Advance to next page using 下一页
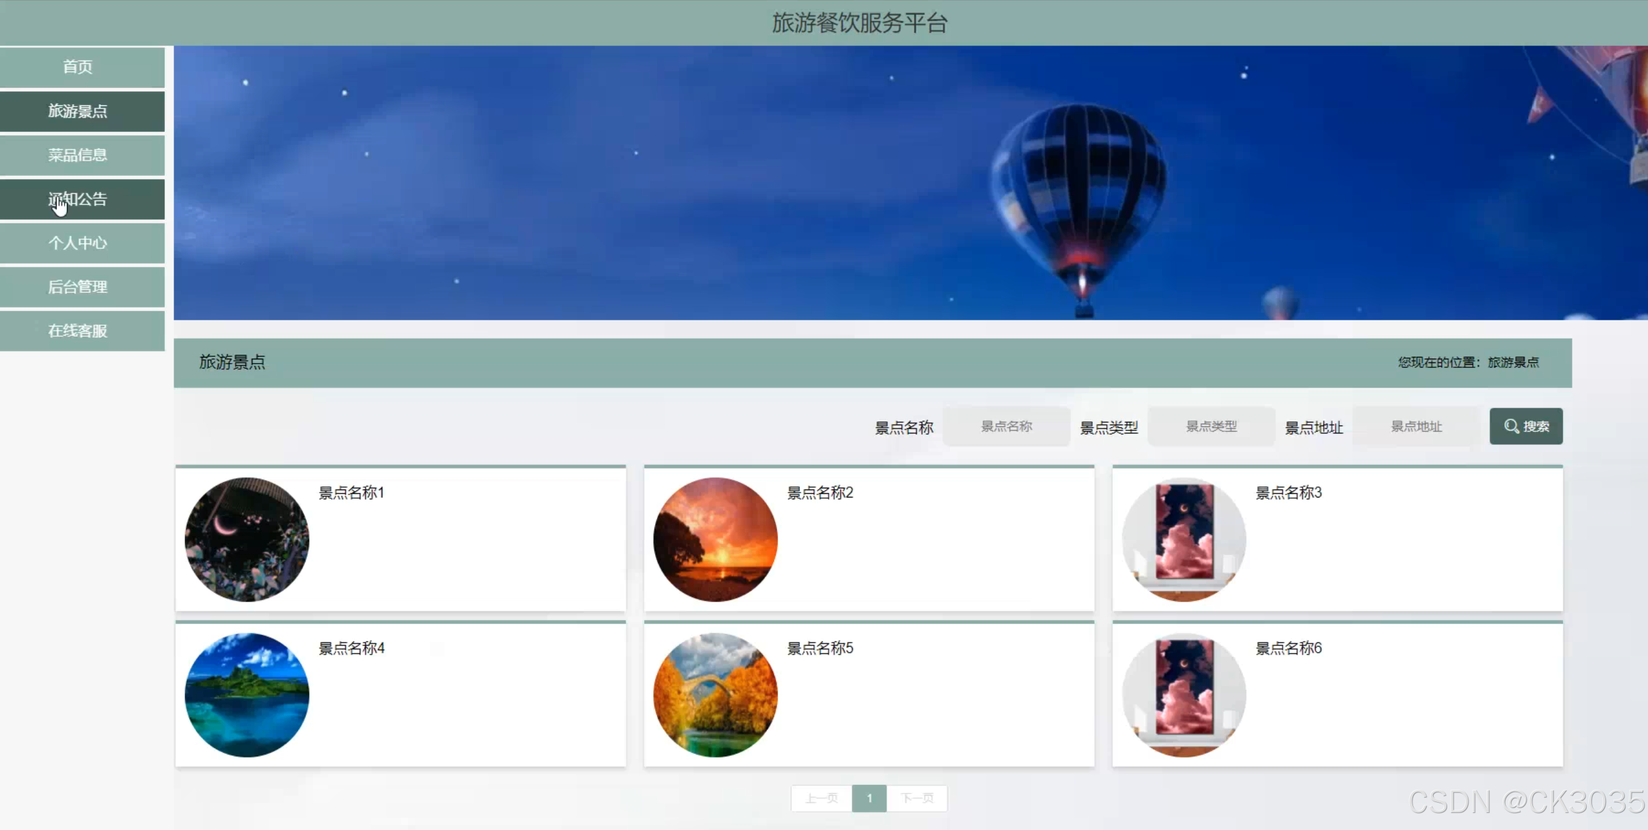1648x830 pixels. (917, 798)
